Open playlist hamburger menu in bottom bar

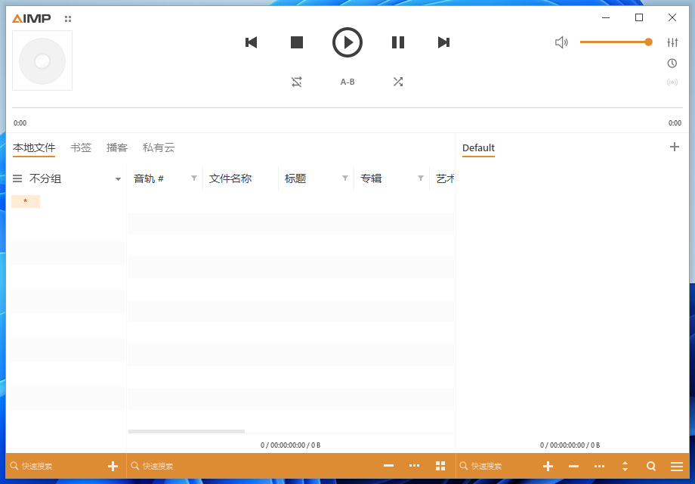coord(676,467)
